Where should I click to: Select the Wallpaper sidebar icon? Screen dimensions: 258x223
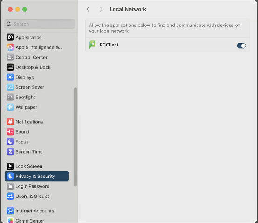tap(10, 107)
